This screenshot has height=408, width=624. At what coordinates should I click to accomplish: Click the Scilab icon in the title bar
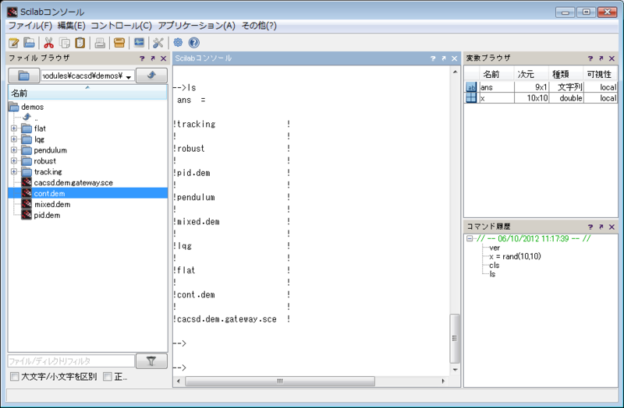12,12
